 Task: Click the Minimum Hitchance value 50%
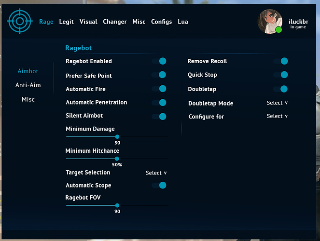(x=117, y=165)
